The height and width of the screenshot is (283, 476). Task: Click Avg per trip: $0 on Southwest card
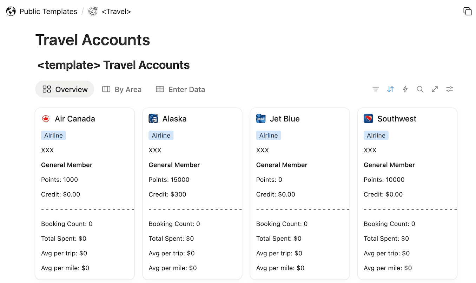point(387,253)
